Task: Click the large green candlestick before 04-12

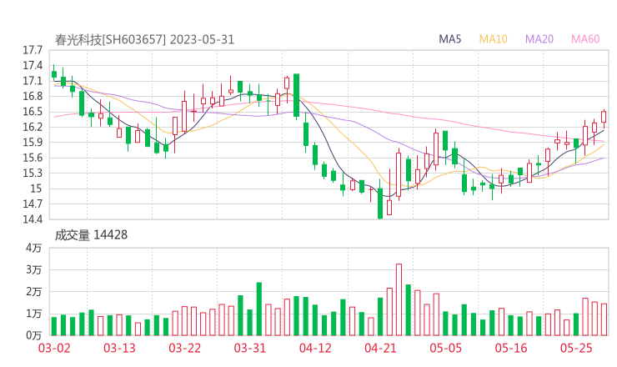Action: [x=296, y=95]
